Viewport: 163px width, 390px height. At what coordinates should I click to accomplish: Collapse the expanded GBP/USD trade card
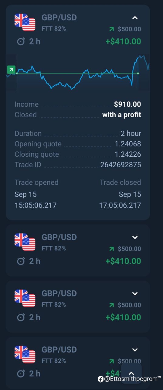click(x=135, y=18)
